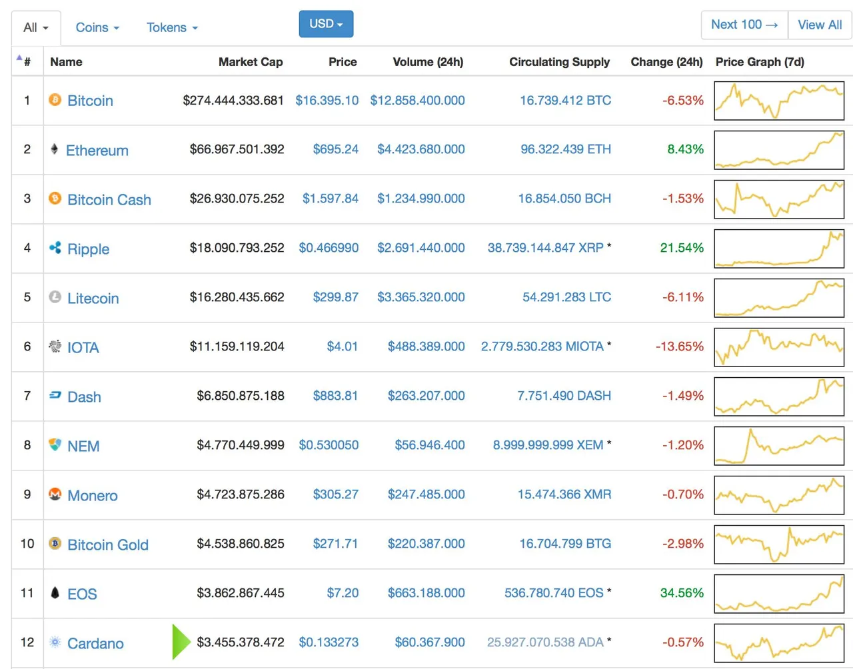
Task: Sort by Price column header
Action: pyautogui.click(x=343, y=62)
